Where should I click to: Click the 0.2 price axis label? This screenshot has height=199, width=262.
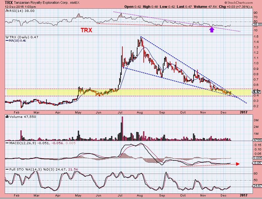coord(256,106)
